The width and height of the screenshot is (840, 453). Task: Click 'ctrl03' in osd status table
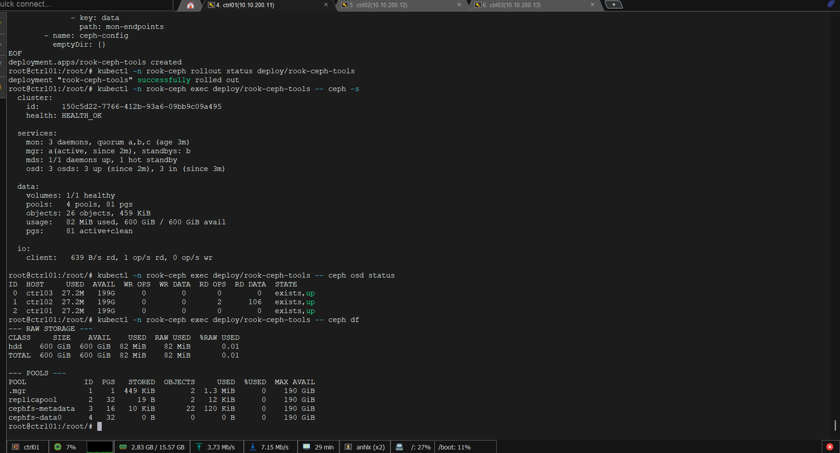40,293
